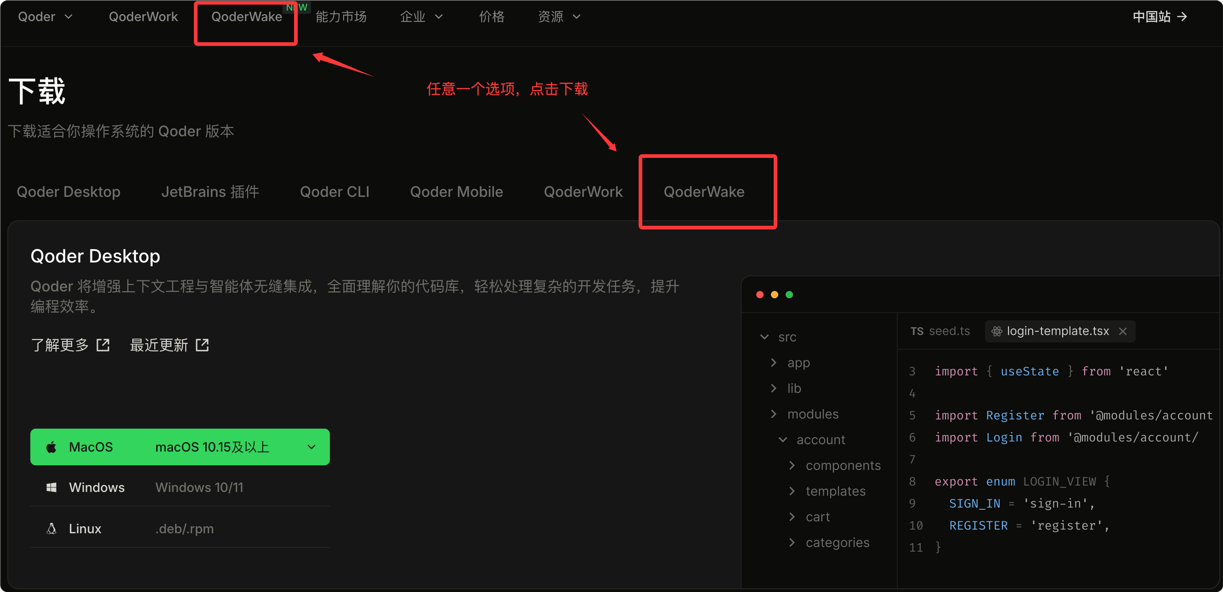Click the SIGN_IN enum line
Screen dimensions: 1223x592
click(x=1022, y=503)
